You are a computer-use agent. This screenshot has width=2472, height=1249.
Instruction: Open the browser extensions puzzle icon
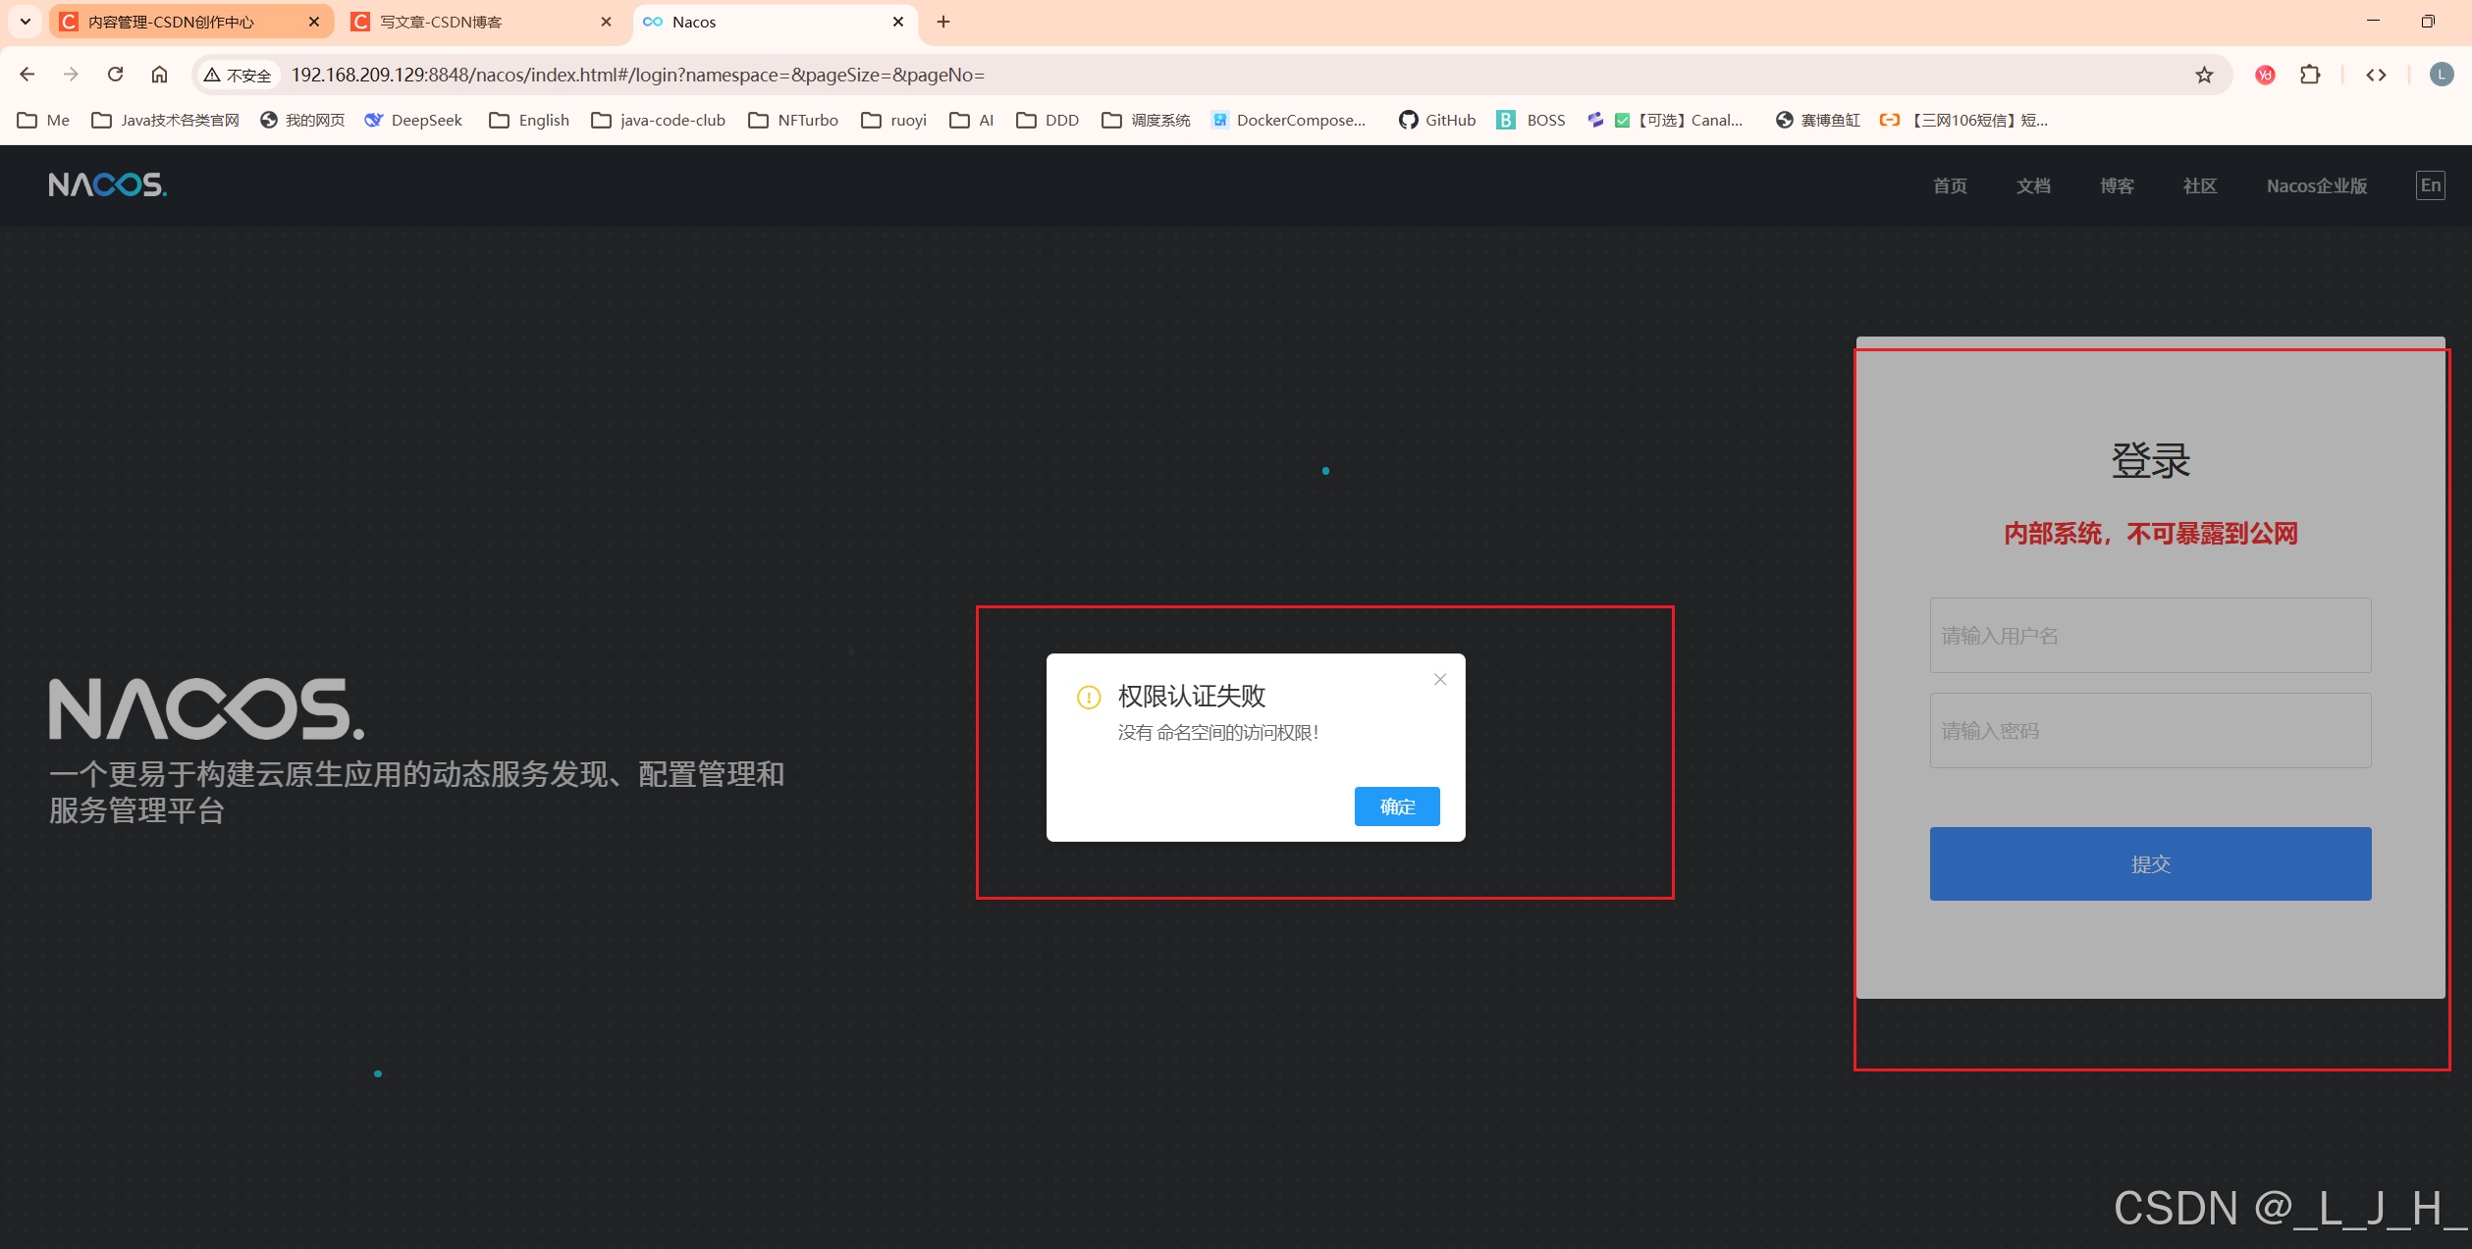coord(2310,75)
